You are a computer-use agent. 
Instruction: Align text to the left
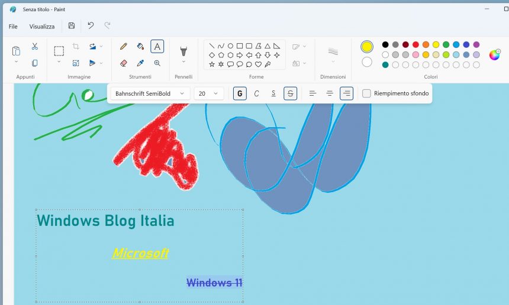313,93
